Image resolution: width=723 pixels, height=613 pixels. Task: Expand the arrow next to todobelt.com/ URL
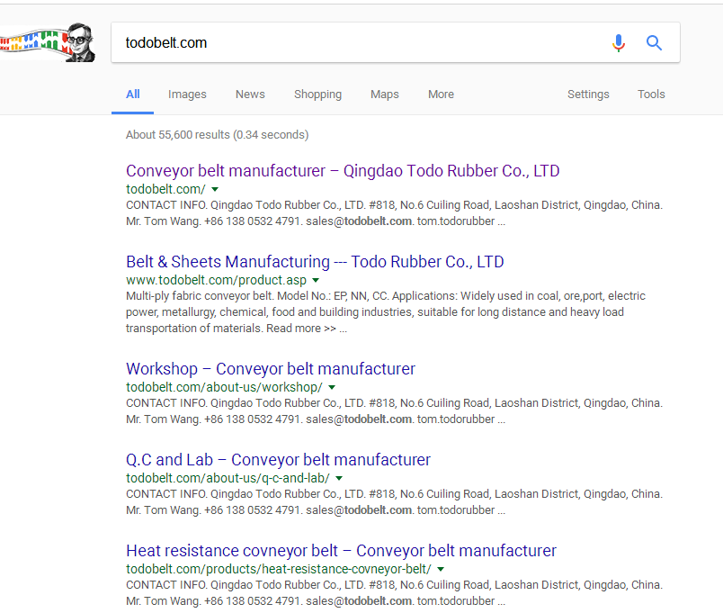(x=215, y=189)
